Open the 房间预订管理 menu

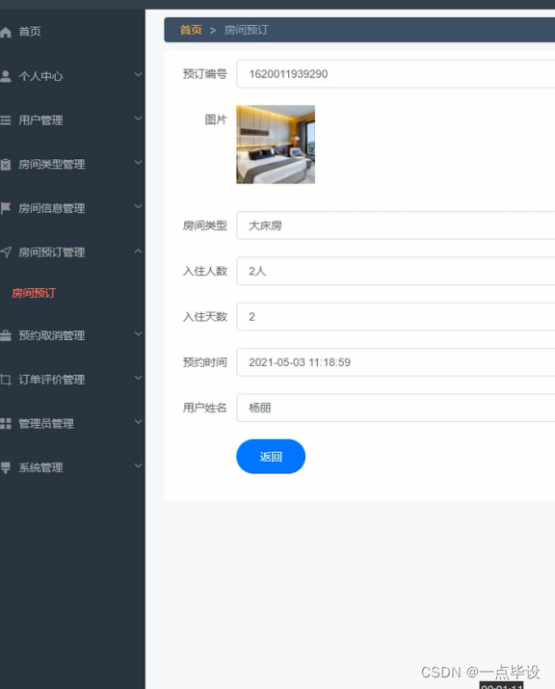point(72,252)
